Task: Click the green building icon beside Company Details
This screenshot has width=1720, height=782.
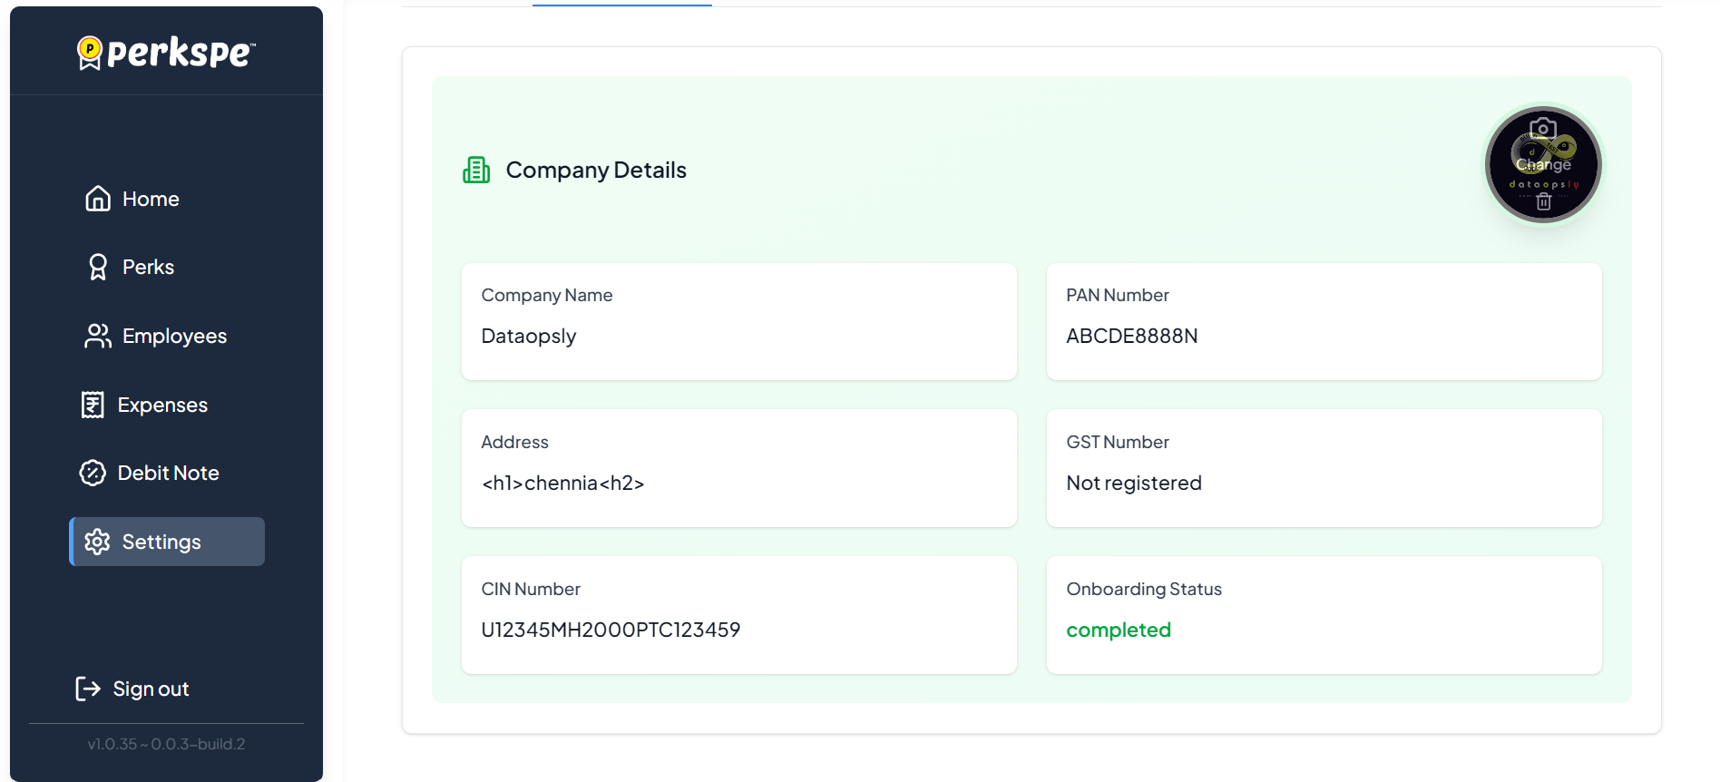Action: [x=476, y=170]
